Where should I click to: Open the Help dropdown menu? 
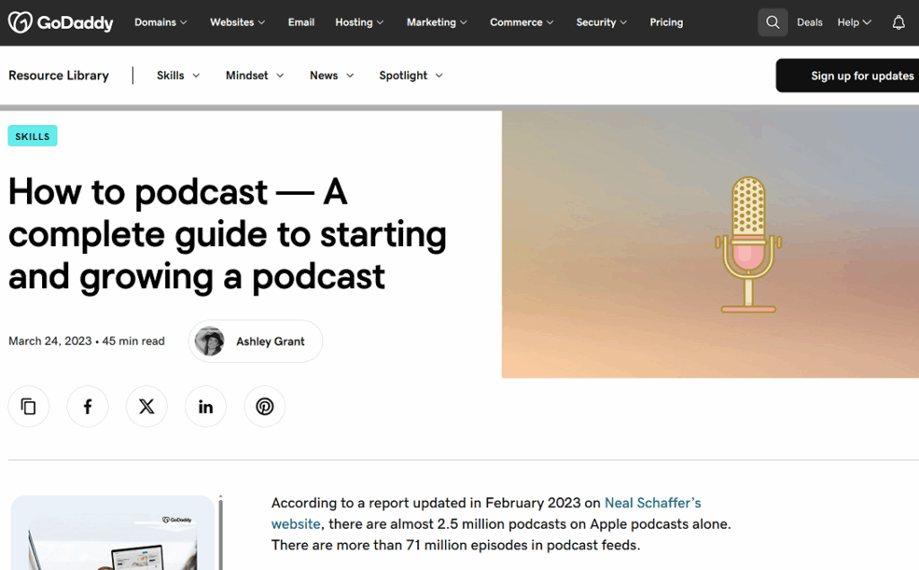pos(853,22)
